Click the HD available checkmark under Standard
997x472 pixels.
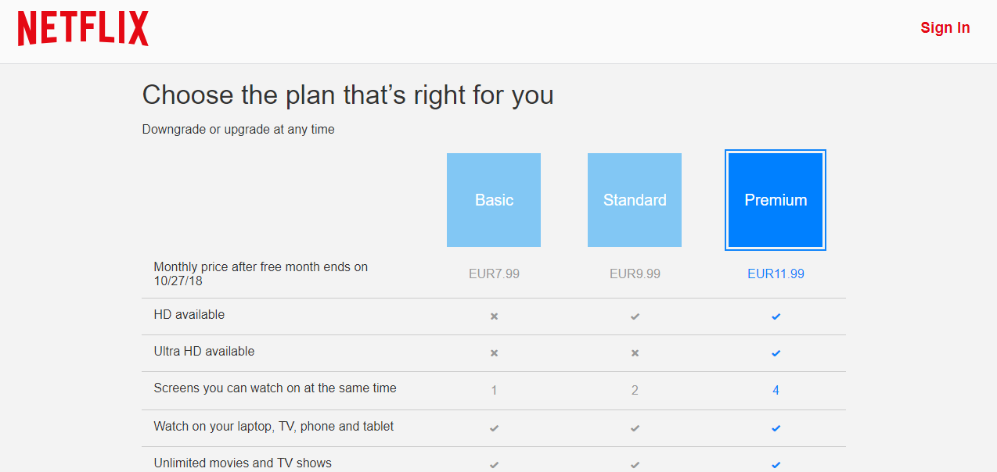(635, 316)
